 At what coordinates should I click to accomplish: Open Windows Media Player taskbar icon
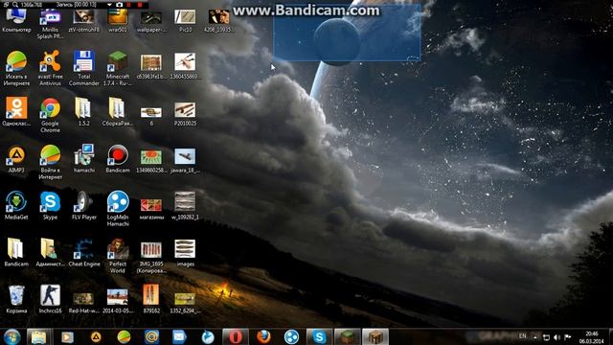[67, 336]
